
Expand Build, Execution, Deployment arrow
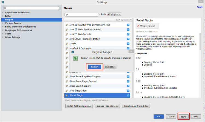(3, 27)
